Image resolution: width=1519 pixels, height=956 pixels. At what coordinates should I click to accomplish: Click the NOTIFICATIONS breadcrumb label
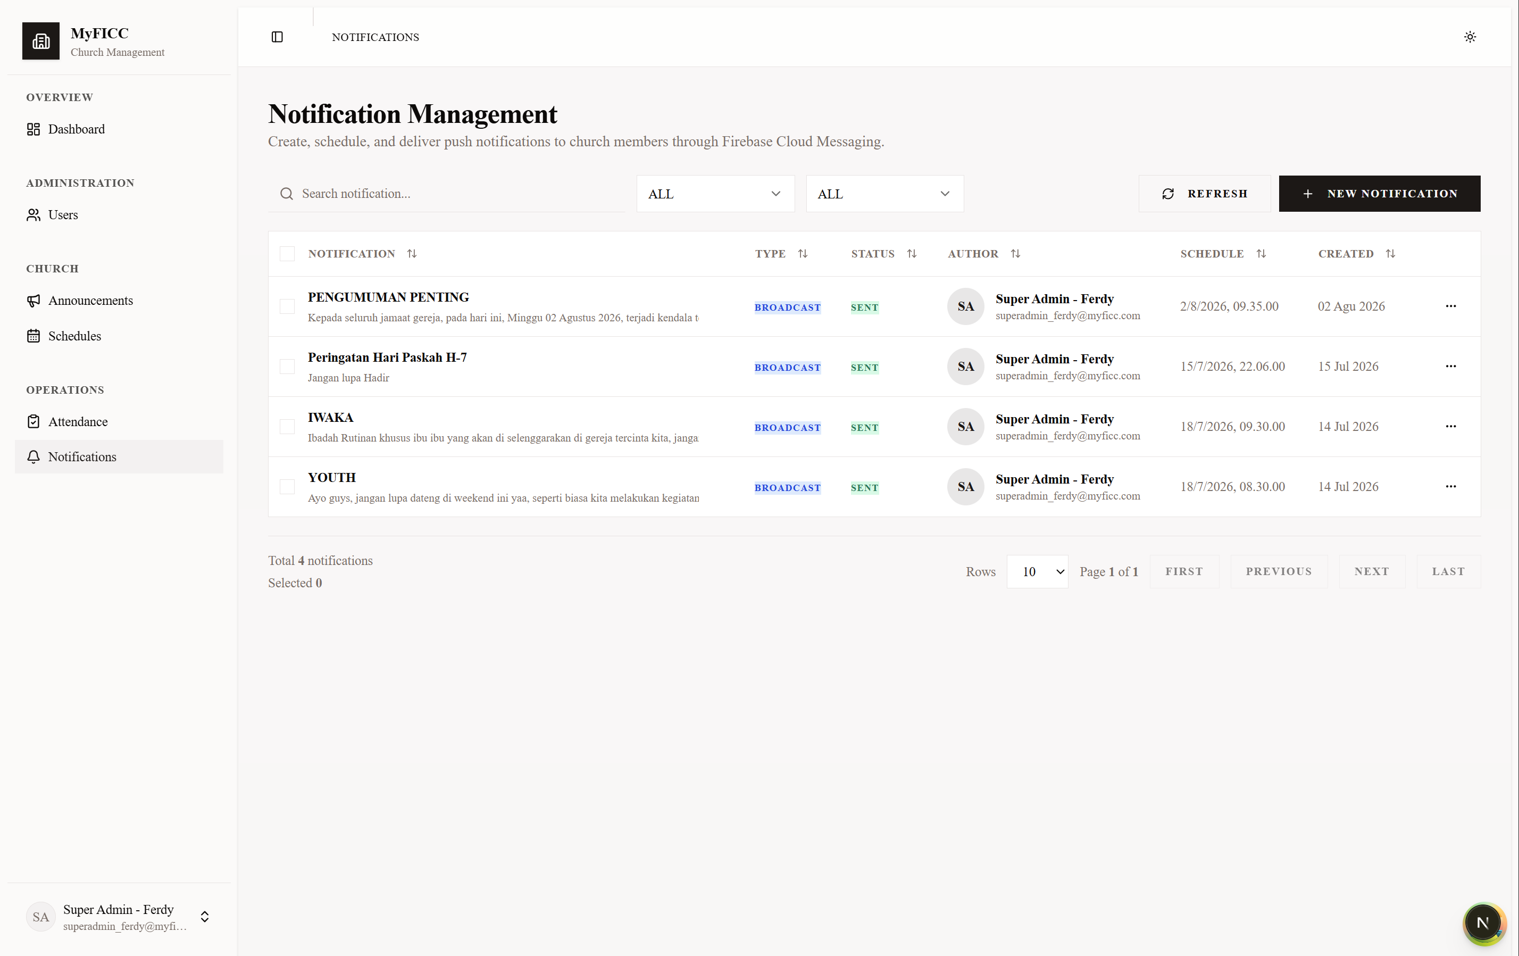(375, 37)
